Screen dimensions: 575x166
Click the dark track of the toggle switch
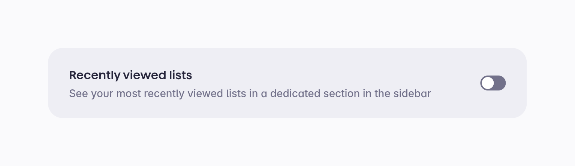(x=500, y=83)
